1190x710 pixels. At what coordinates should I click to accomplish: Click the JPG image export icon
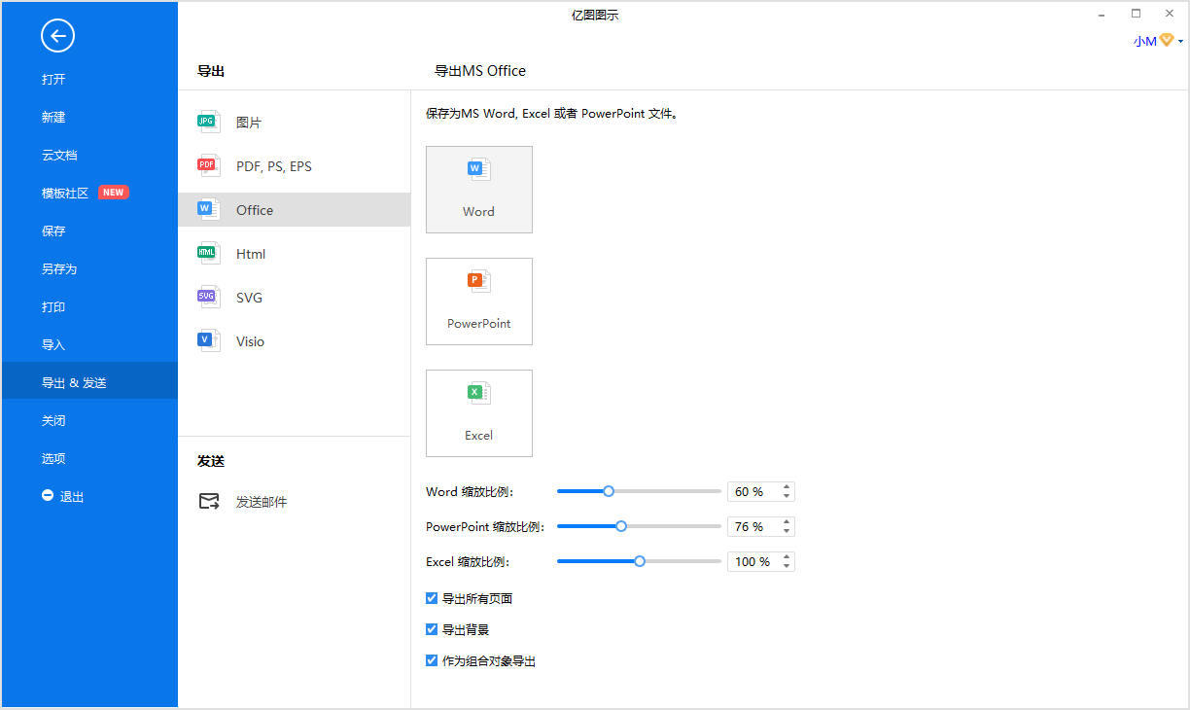pos(208,123)
